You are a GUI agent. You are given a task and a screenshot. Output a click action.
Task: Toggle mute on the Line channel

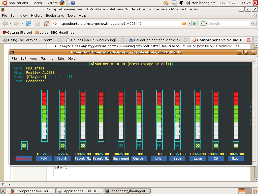pyautogui.click(x=198, y=146)
